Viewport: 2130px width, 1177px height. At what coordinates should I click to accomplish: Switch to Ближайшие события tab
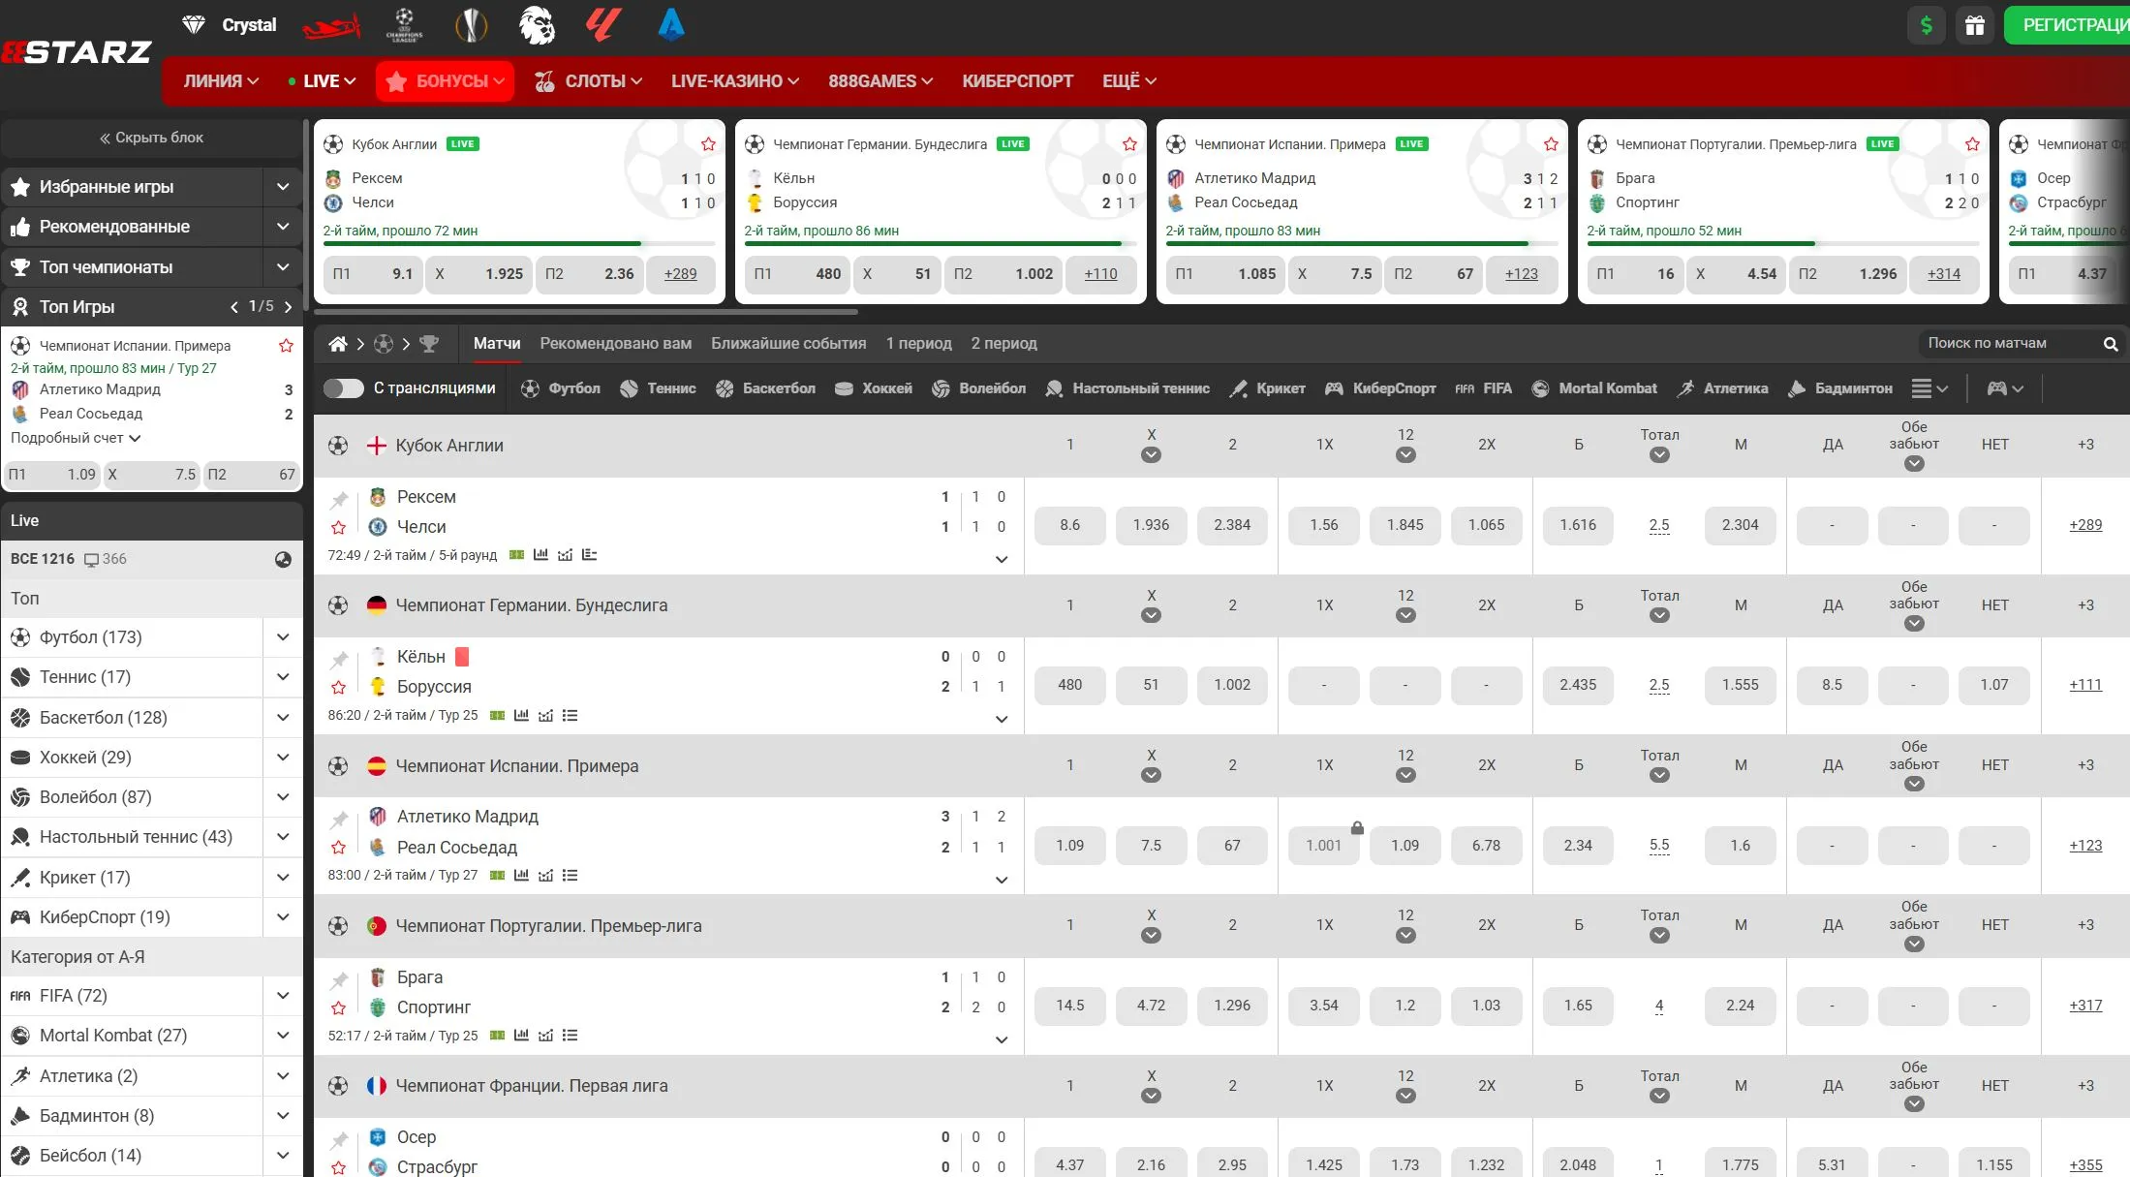point(787,344)
